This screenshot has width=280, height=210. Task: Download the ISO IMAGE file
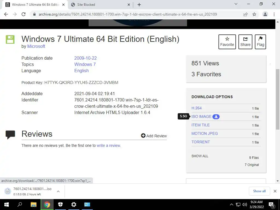pyautogui.click(x=201, y=116)
